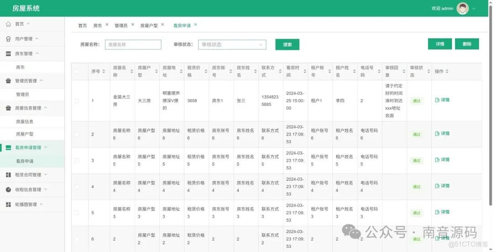Sort by the 电话号码 column arrows
493x252 pixels.
click(x=379, y=71)
